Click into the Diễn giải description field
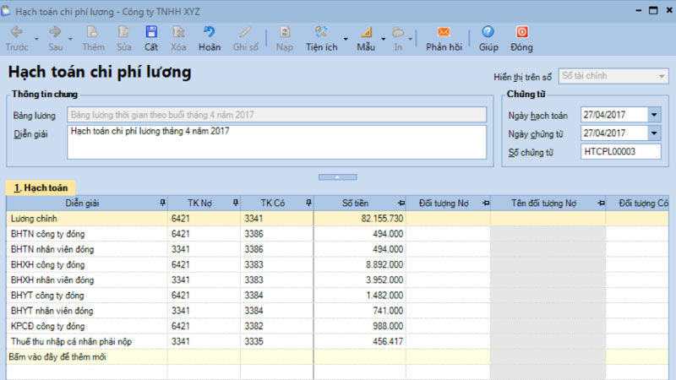676x380 pixels. click(277, 142)
